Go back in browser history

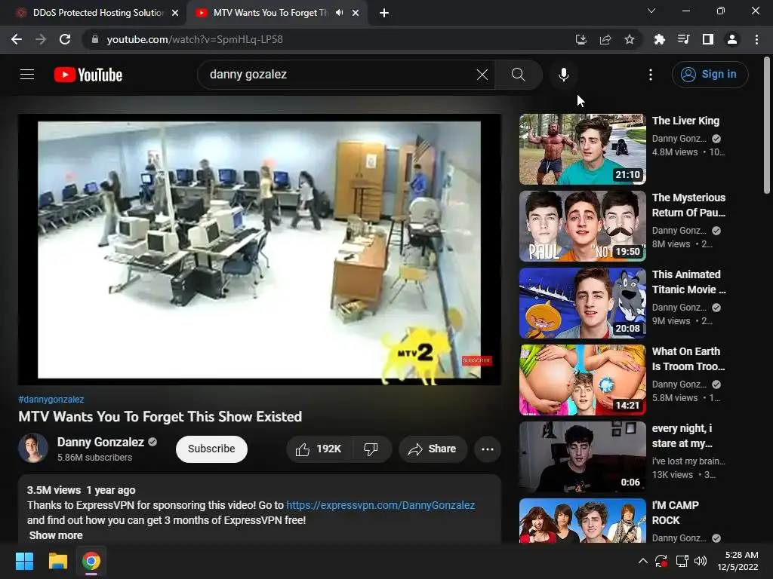click(x=17, y=39)
